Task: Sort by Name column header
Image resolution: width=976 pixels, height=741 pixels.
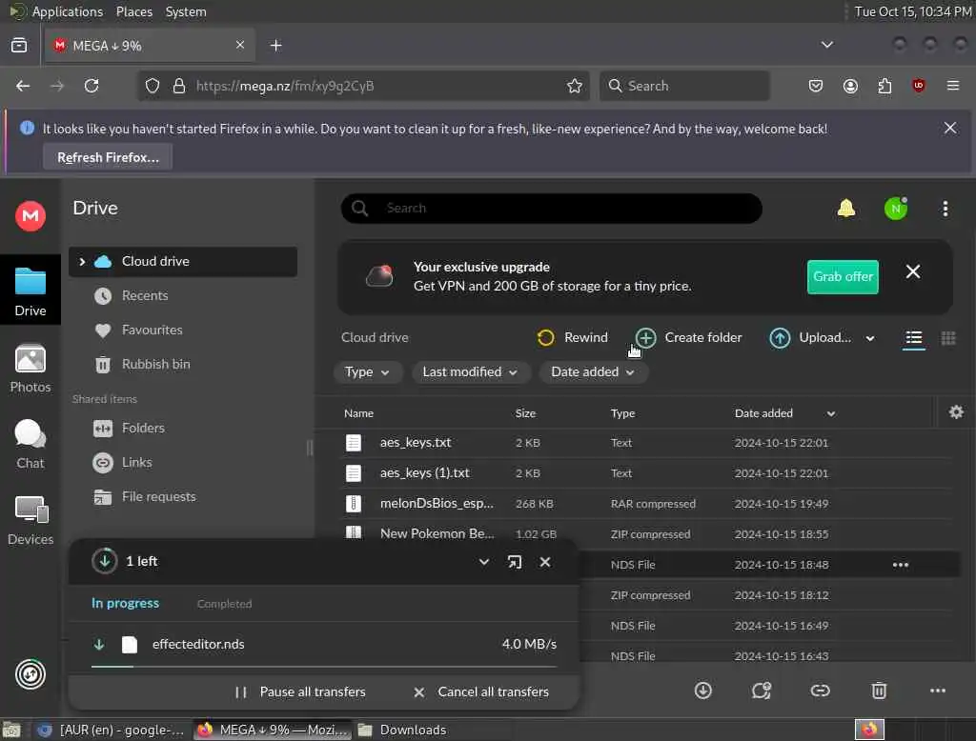Action: (358, 413)
